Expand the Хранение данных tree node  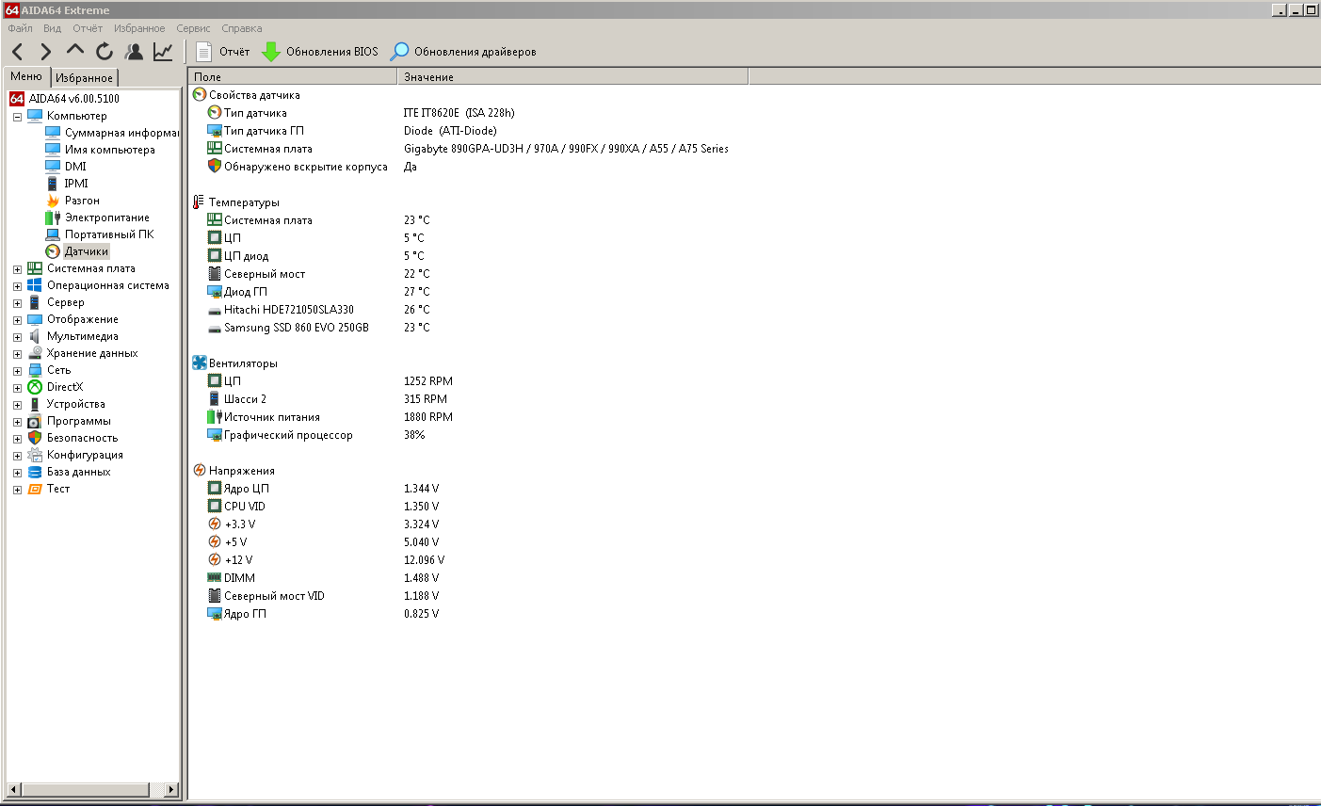tap(17, 354)
